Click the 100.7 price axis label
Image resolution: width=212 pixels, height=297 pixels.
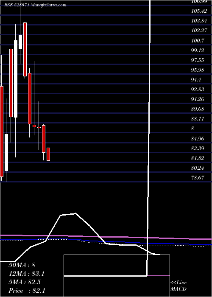[x=198, y=41]
